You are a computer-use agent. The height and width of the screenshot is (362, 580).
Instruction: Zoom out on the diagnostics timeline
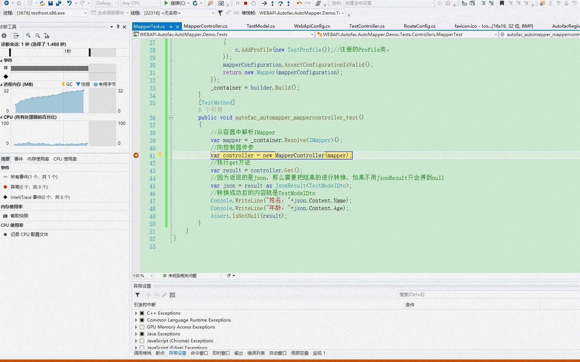[x=38, y=36]
